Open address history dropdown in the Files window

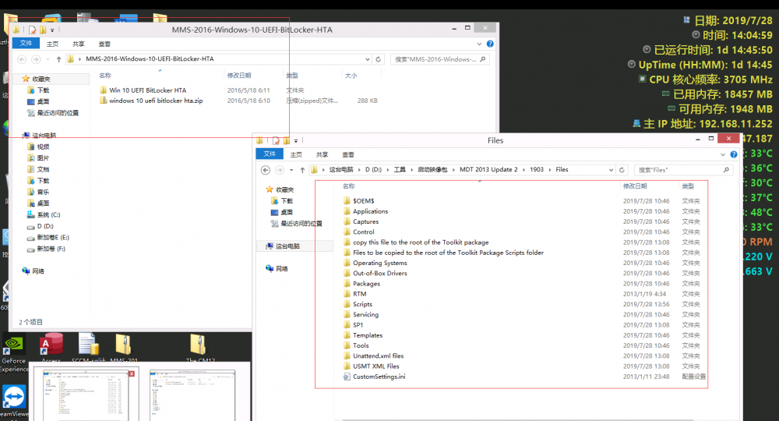click(611, 170)
